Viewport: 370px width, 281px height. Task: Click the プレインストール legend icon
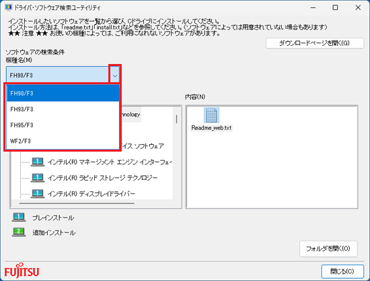[19, 217]
